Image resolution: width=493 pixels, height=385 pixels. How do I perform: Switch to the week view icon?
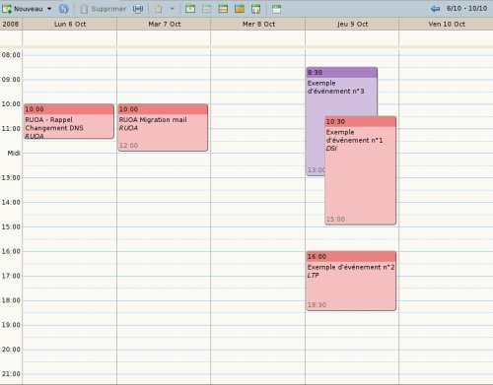coord(223,9)
